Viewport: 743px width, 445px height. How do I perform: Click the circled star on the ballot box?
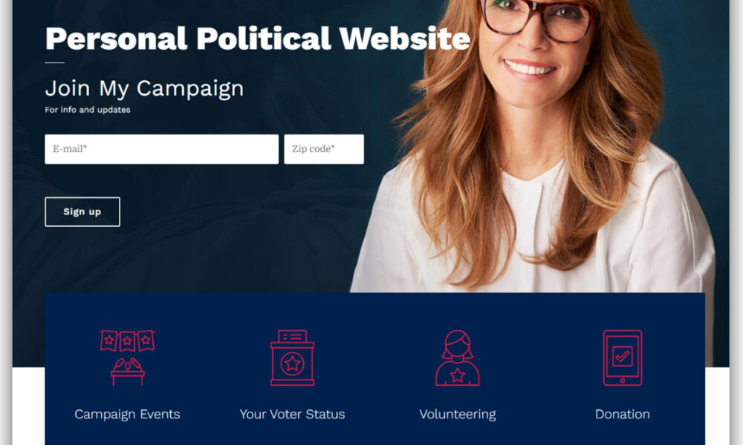292,363
